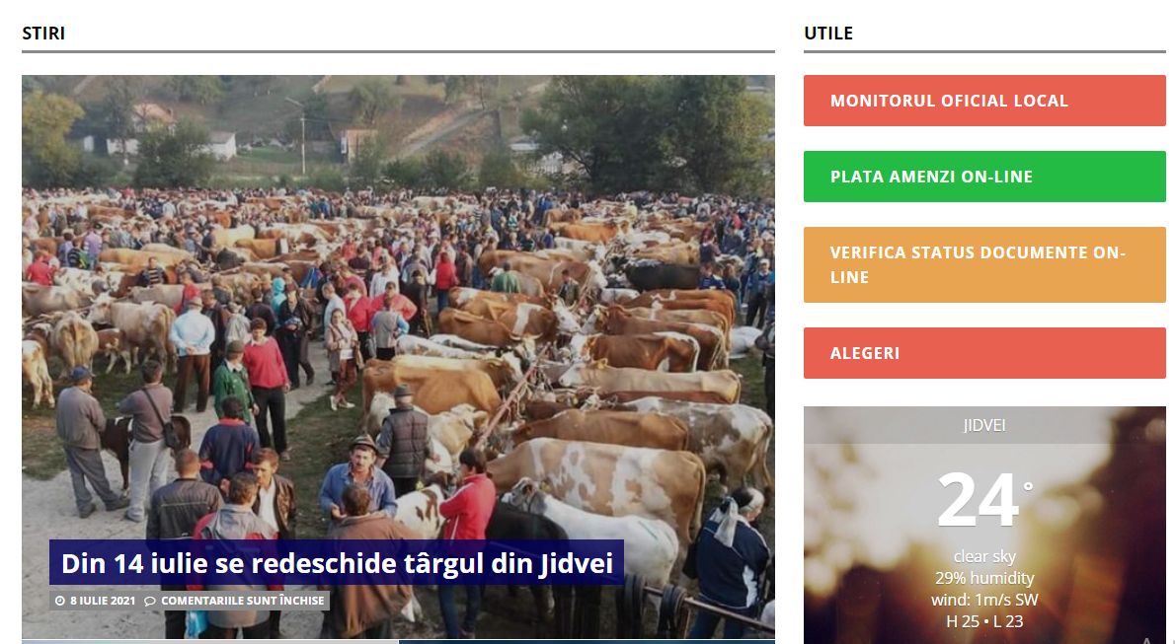Click the H 25 • L 23 forecast line
The height and width of the screenshot is (644, 1175).
click(x=983, y=621)
